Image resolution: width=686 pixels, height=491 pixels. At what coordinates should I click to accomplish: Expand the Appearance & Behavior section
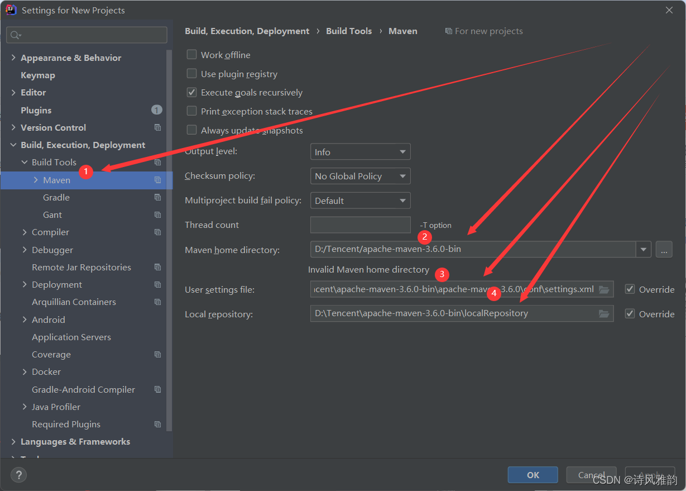coord(13,58)
